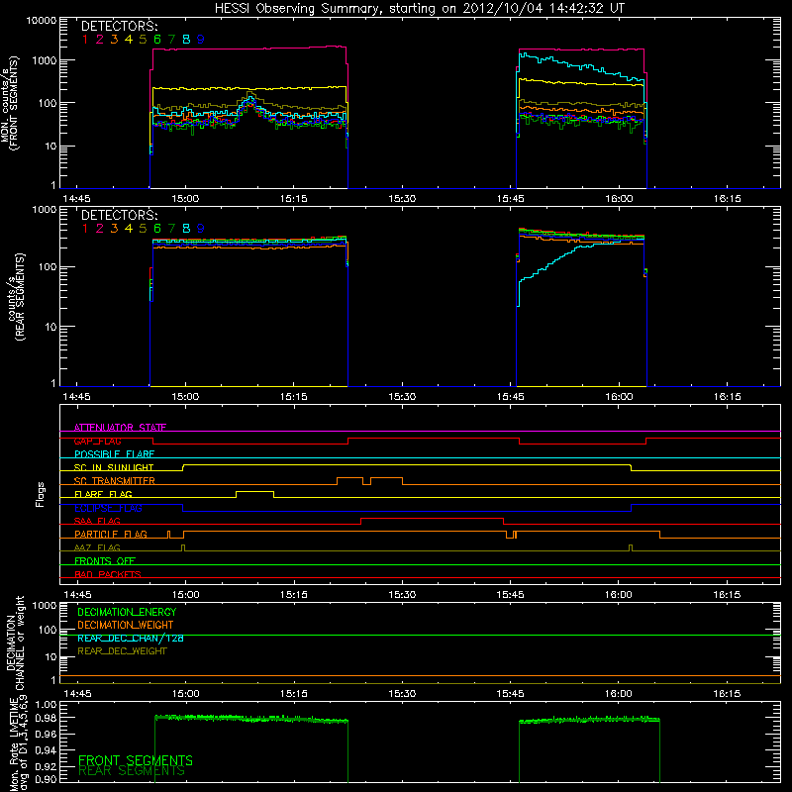Image resolution: width=792 pixels, height=792 pixels.
Task: Click the 'BAD_PACKETS' flag label
Action: coord(108,574)
